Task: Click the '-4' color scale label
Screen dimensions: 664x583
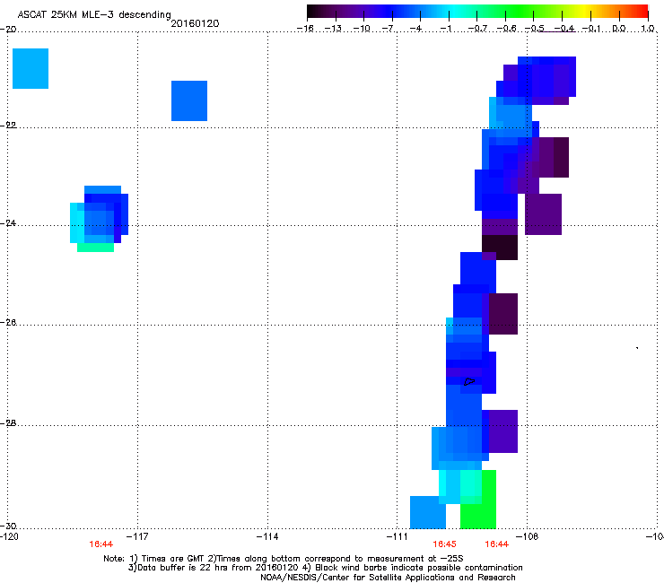Action: (x=416, y=29)
